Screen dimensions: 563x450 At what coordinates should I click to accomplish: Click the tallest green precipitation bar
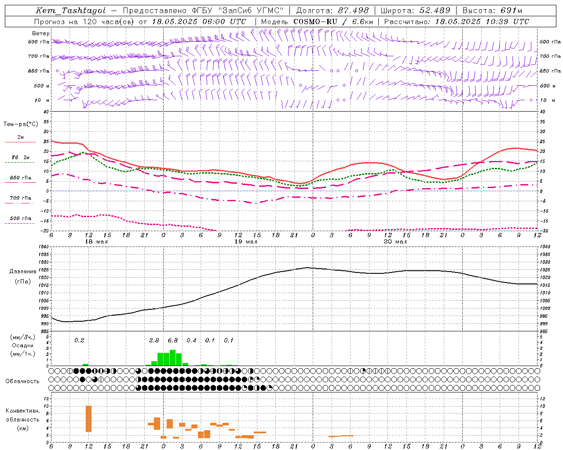(x=172, y=358)
